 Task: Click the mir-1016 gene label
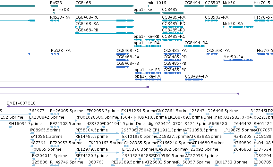[x=157, y=3]
